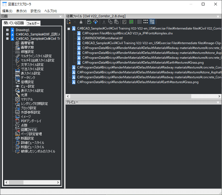Click the Paste clipboard icon

coord(116,22)
